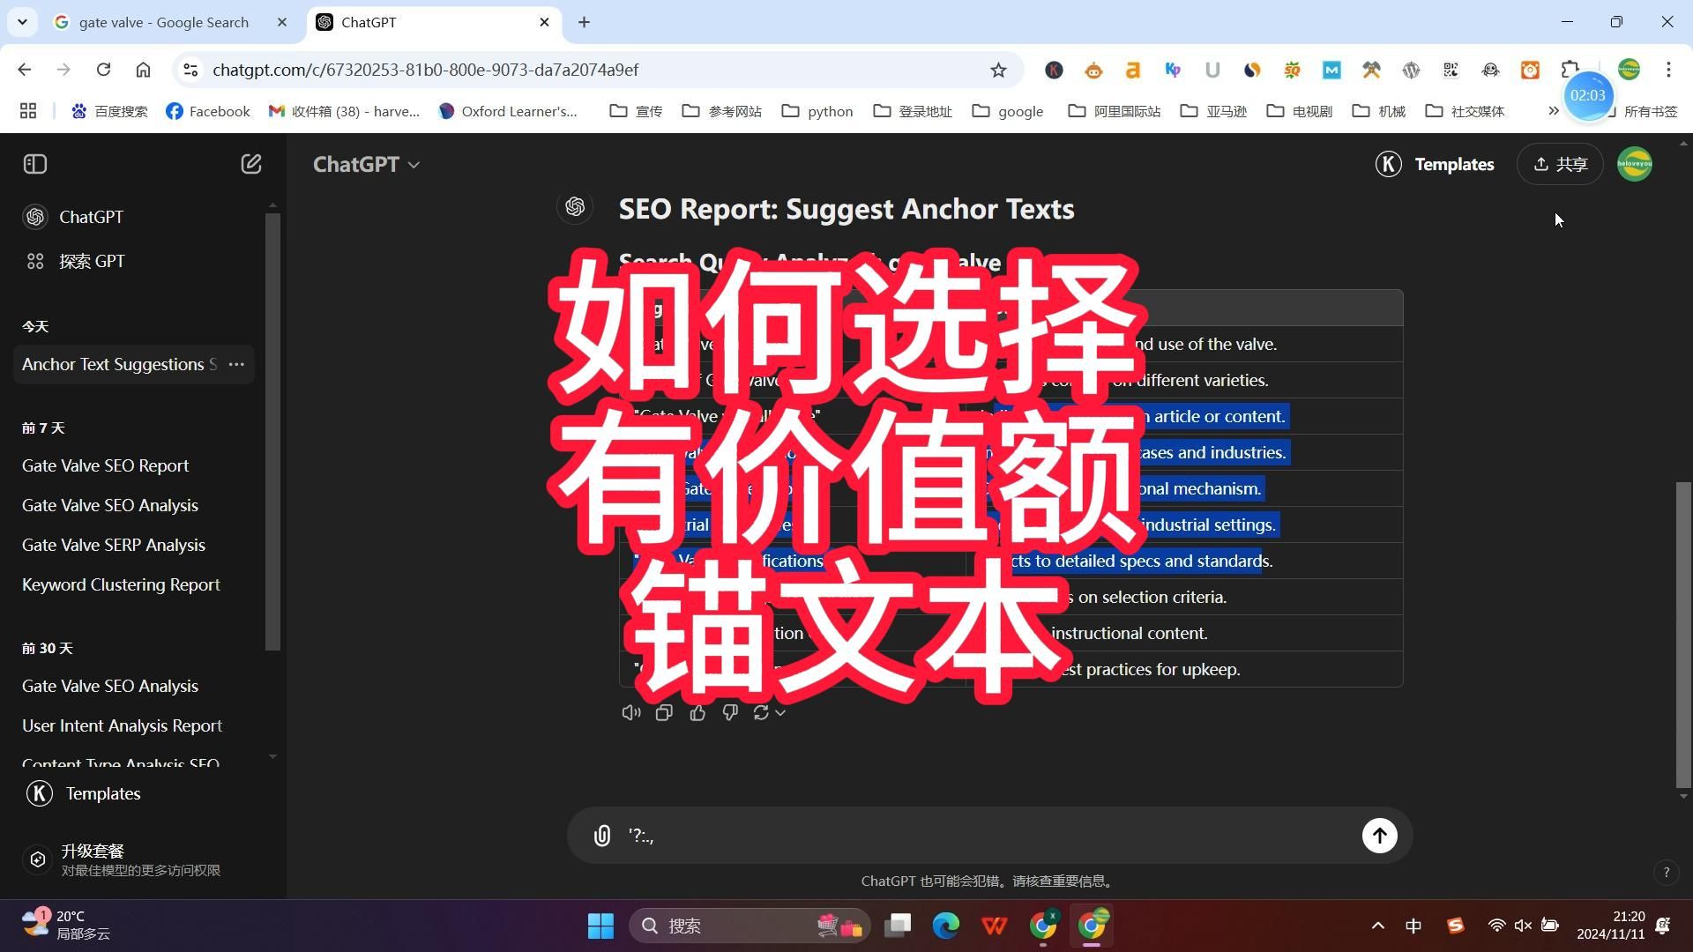The image size is (1693, 952).
Task: Click the message audio speaker icon
Action: (x=630, y=712)
